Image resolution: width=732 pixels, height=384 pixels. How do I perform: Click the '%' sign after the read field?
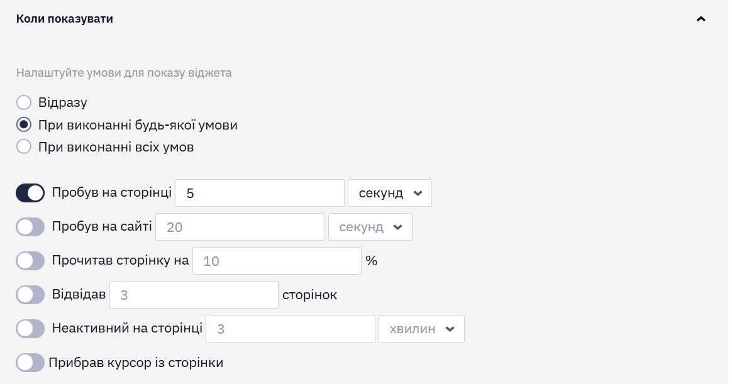[x=372, y=261]
